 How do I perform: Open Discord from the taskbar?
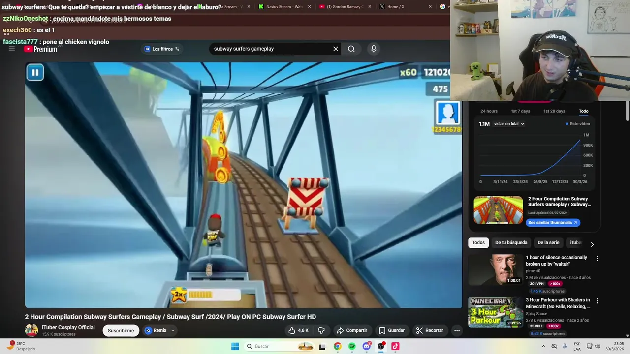click(x=367, y=346)
